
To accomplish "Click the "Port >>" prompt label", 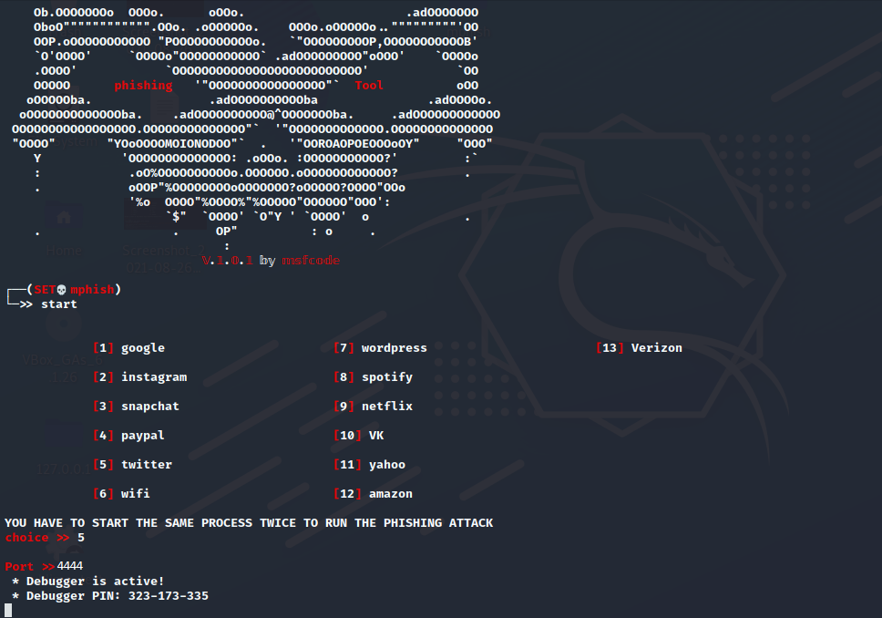I will [30, 567].
